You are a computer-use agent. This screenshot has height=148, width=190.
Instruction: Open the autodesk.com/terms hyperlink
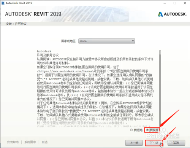[x=65, y=71]
